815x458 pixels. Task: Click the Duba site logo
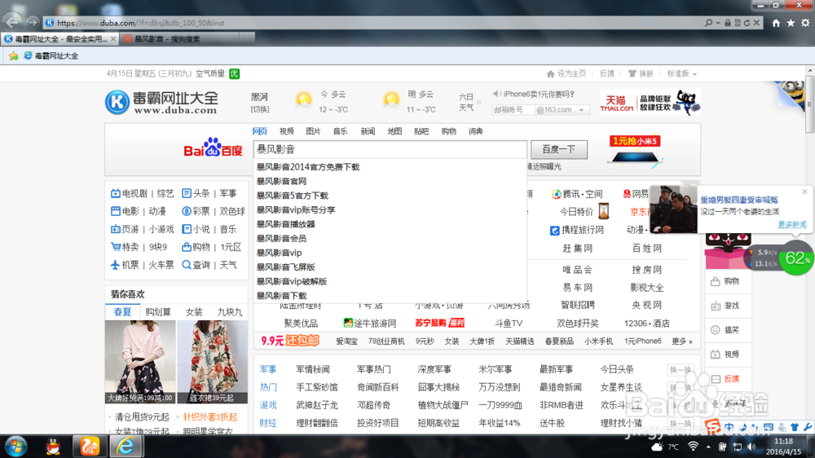(161, 101)
